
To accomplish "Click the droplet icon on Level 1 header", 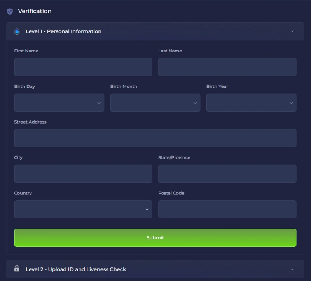I will point(16,31).
